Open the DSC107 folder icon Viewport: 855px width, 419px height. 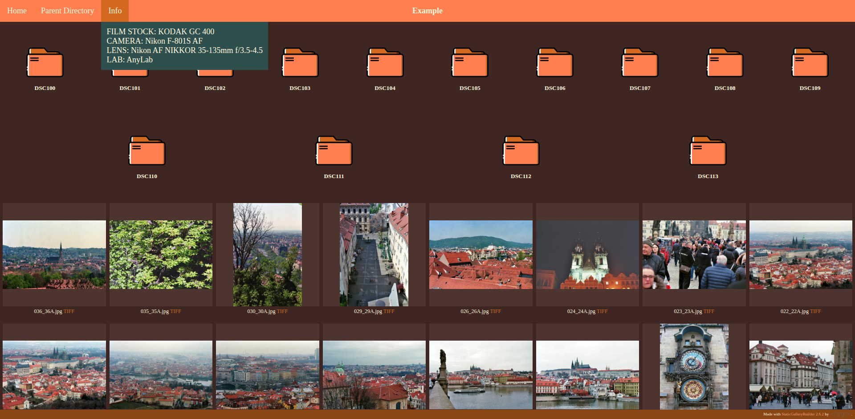[x=640, y=63]
